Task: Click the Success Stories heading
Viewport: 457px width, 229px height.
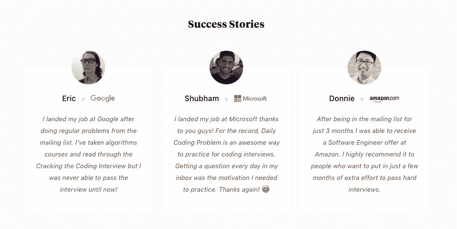Action: 226,24
